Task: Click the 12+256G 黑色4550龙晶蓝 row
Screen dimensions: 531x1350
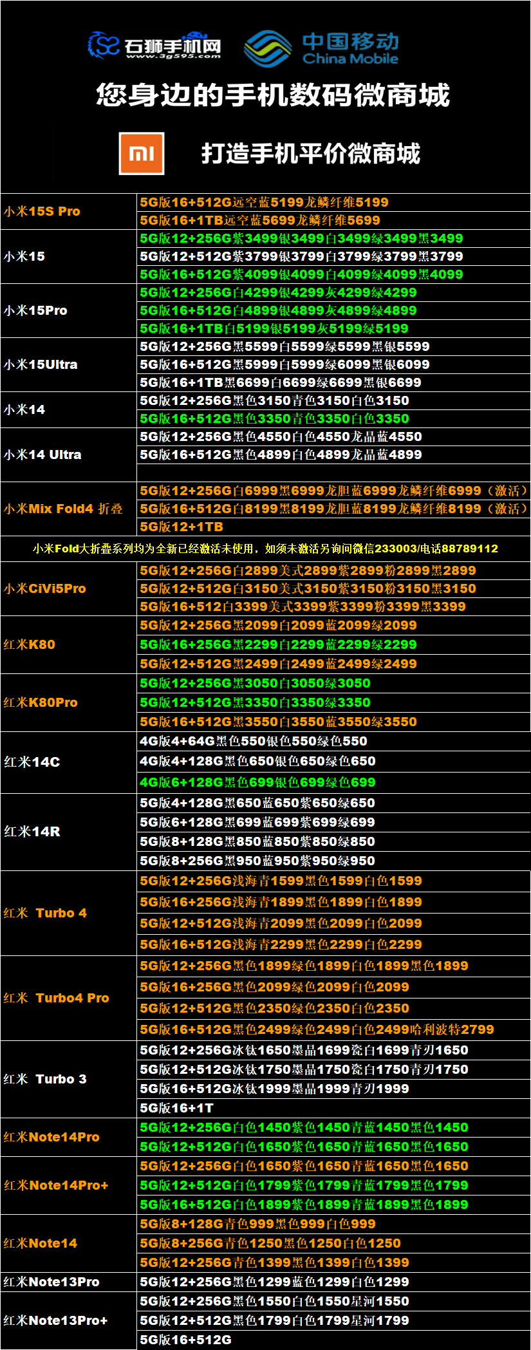Action: tap(334, 436)
